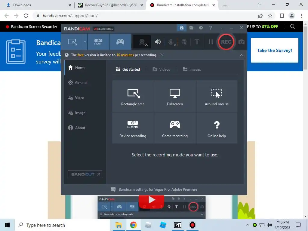This screenshot has height=231, width=308.
Task: Play the YouTube video on the webpage
Action: pyautogui.click(x=152, y=200)
